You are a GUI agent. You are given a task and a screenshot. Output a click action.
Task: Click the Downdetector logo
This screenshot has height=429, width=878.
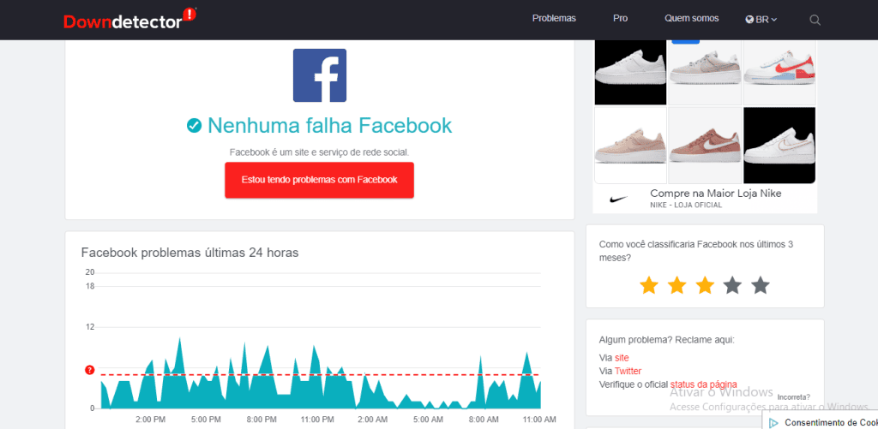click(130, 20)
